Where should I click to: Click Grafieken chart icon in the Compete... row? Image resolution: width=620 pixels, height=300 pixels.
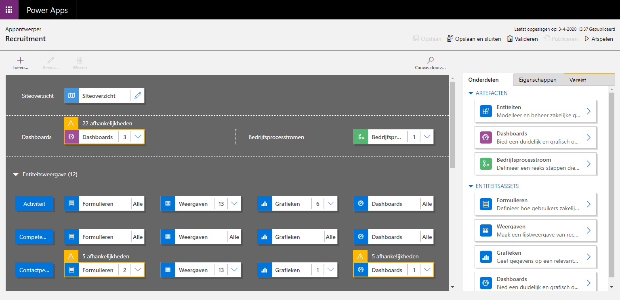click(265, 237)
